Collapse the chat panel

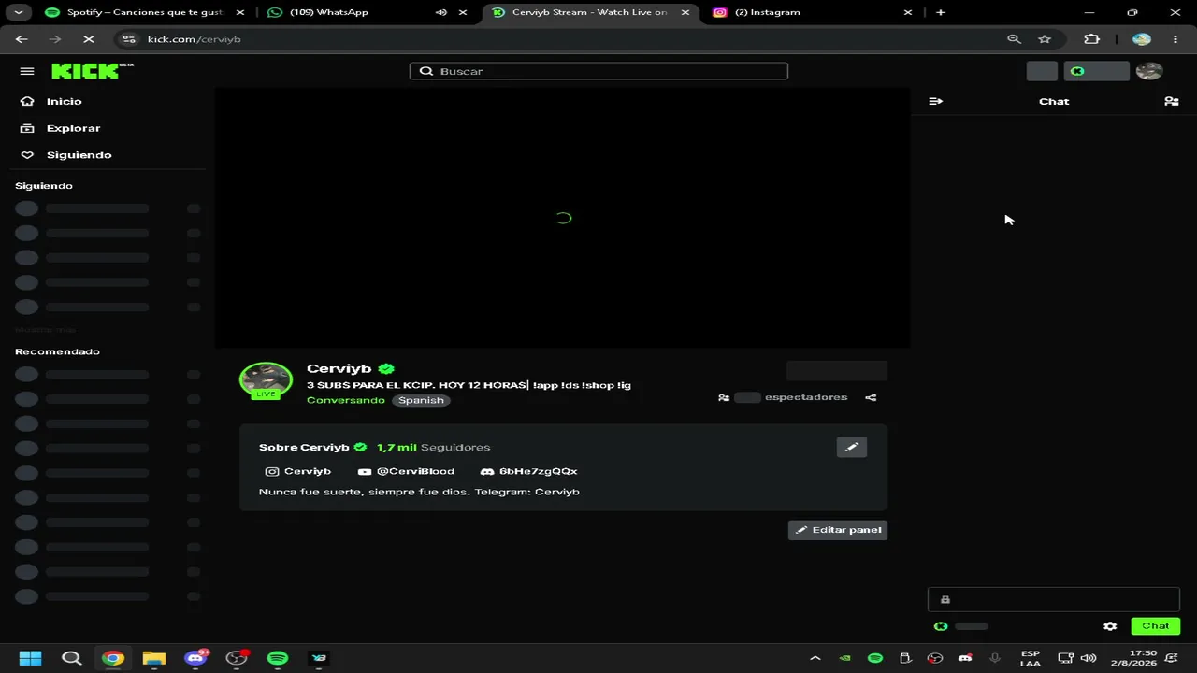pos(935,101)
